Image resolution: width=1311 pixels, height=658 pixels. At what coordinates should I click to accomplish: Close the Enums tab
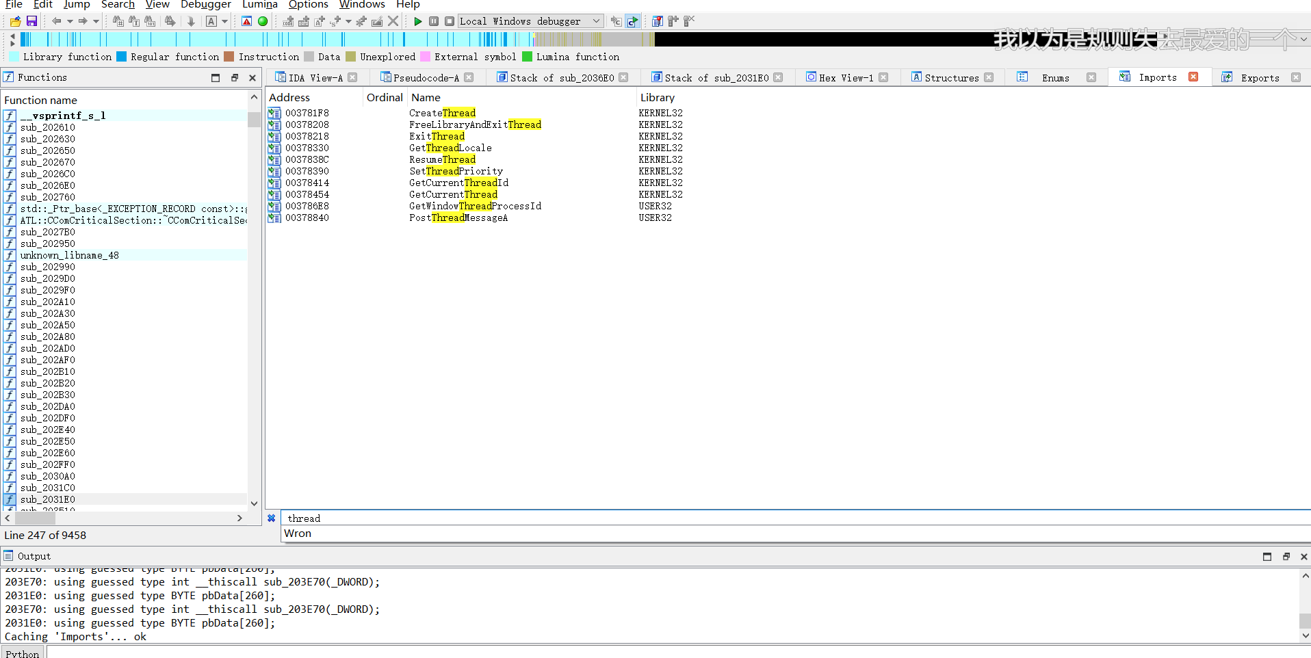tap(1091, 78)
